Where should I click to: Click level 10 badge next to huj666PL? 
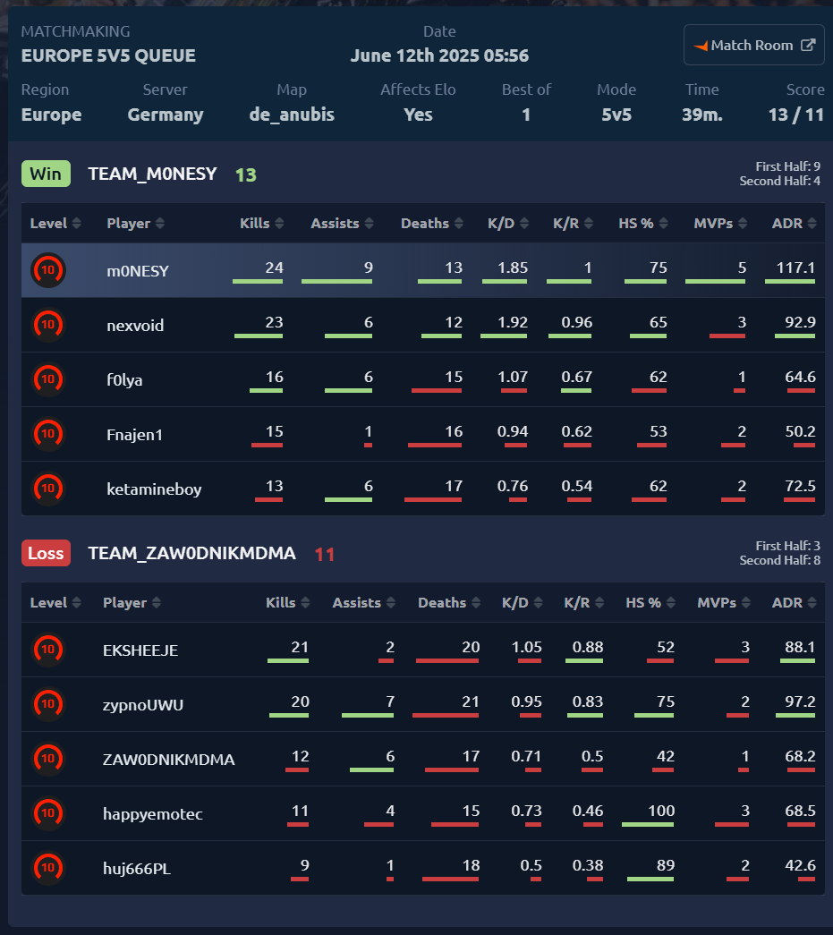click(47, 868)
